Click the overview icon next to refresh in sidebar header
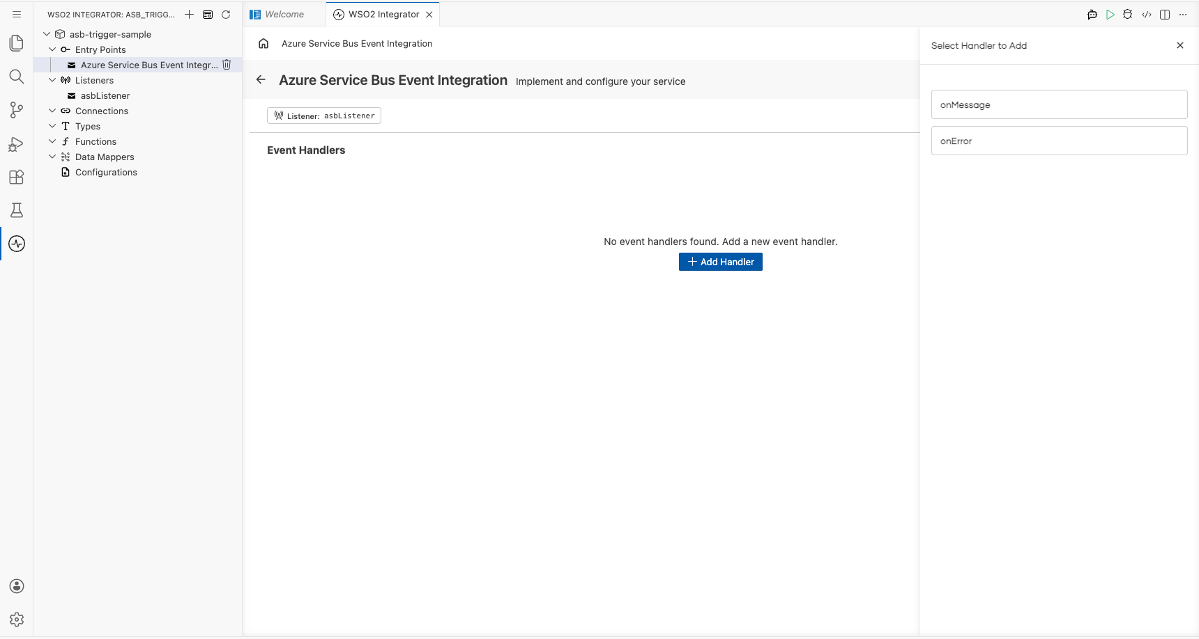This screenshot has height=639, width=1199. click(208, 14)
